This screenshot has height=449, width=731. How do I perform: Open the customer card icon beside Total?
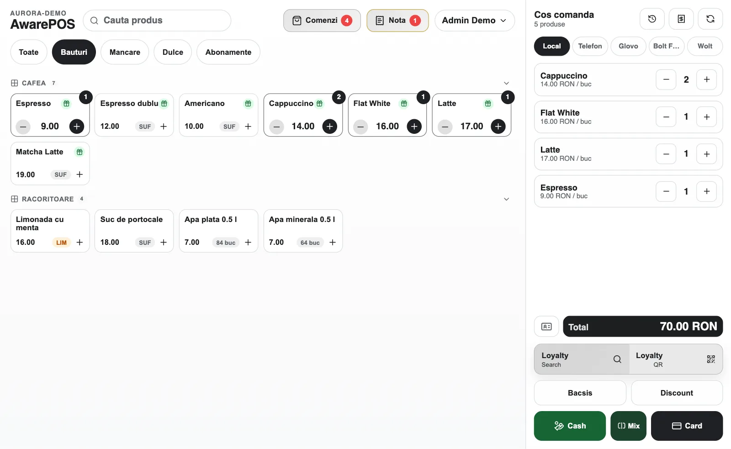pyautogui.click(x=546, y=327)
